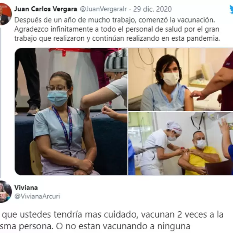Click the syringe in the nurse photo
233x233 pixels.
(97, 114)
